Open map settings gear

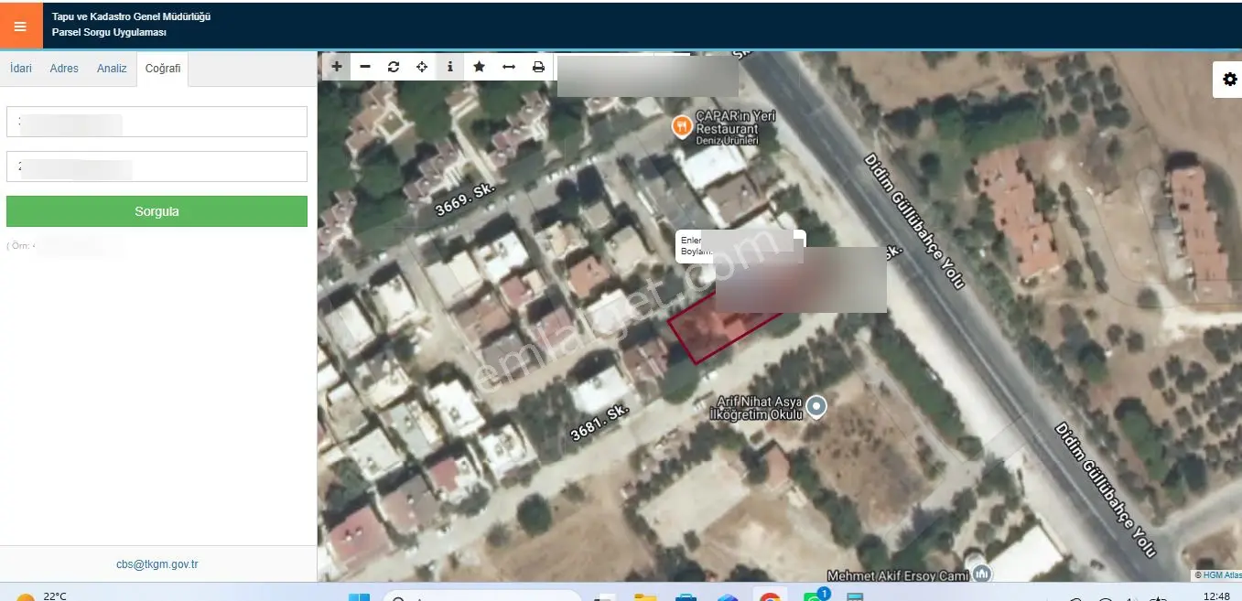(1229, 80)
